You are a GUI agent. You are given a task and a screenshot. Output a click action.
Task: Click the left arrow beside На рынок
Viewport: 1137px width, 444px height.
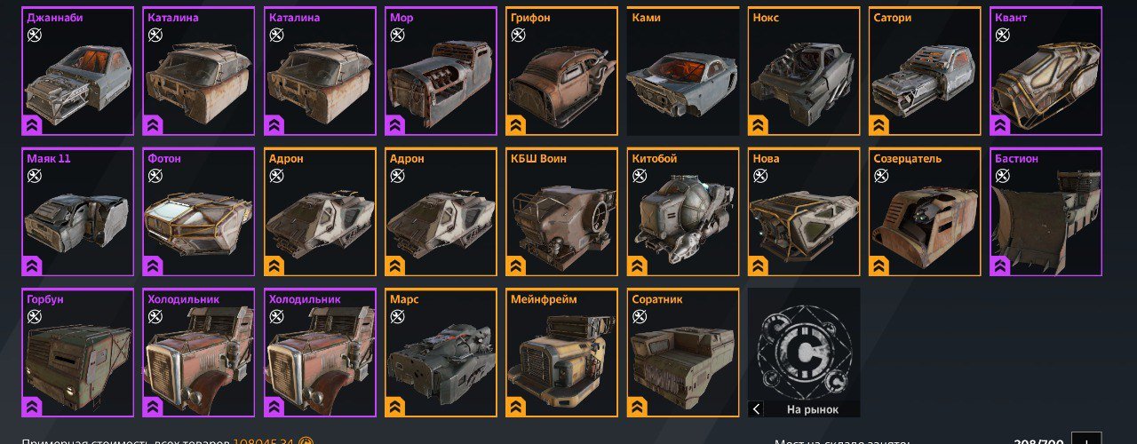click(756, 409)
